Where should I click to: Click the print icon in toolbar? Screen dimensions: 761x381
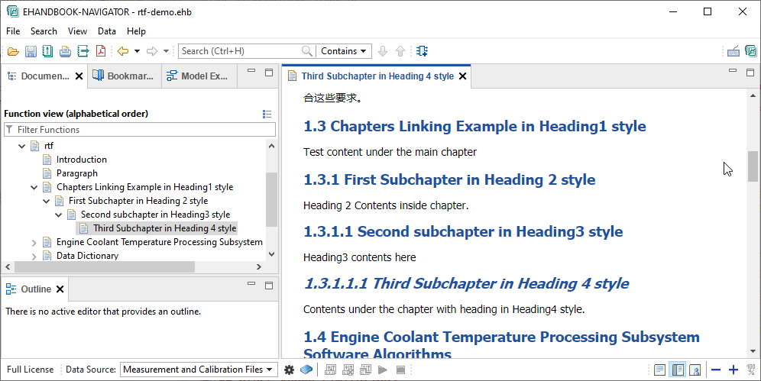[x=65, y=51]
